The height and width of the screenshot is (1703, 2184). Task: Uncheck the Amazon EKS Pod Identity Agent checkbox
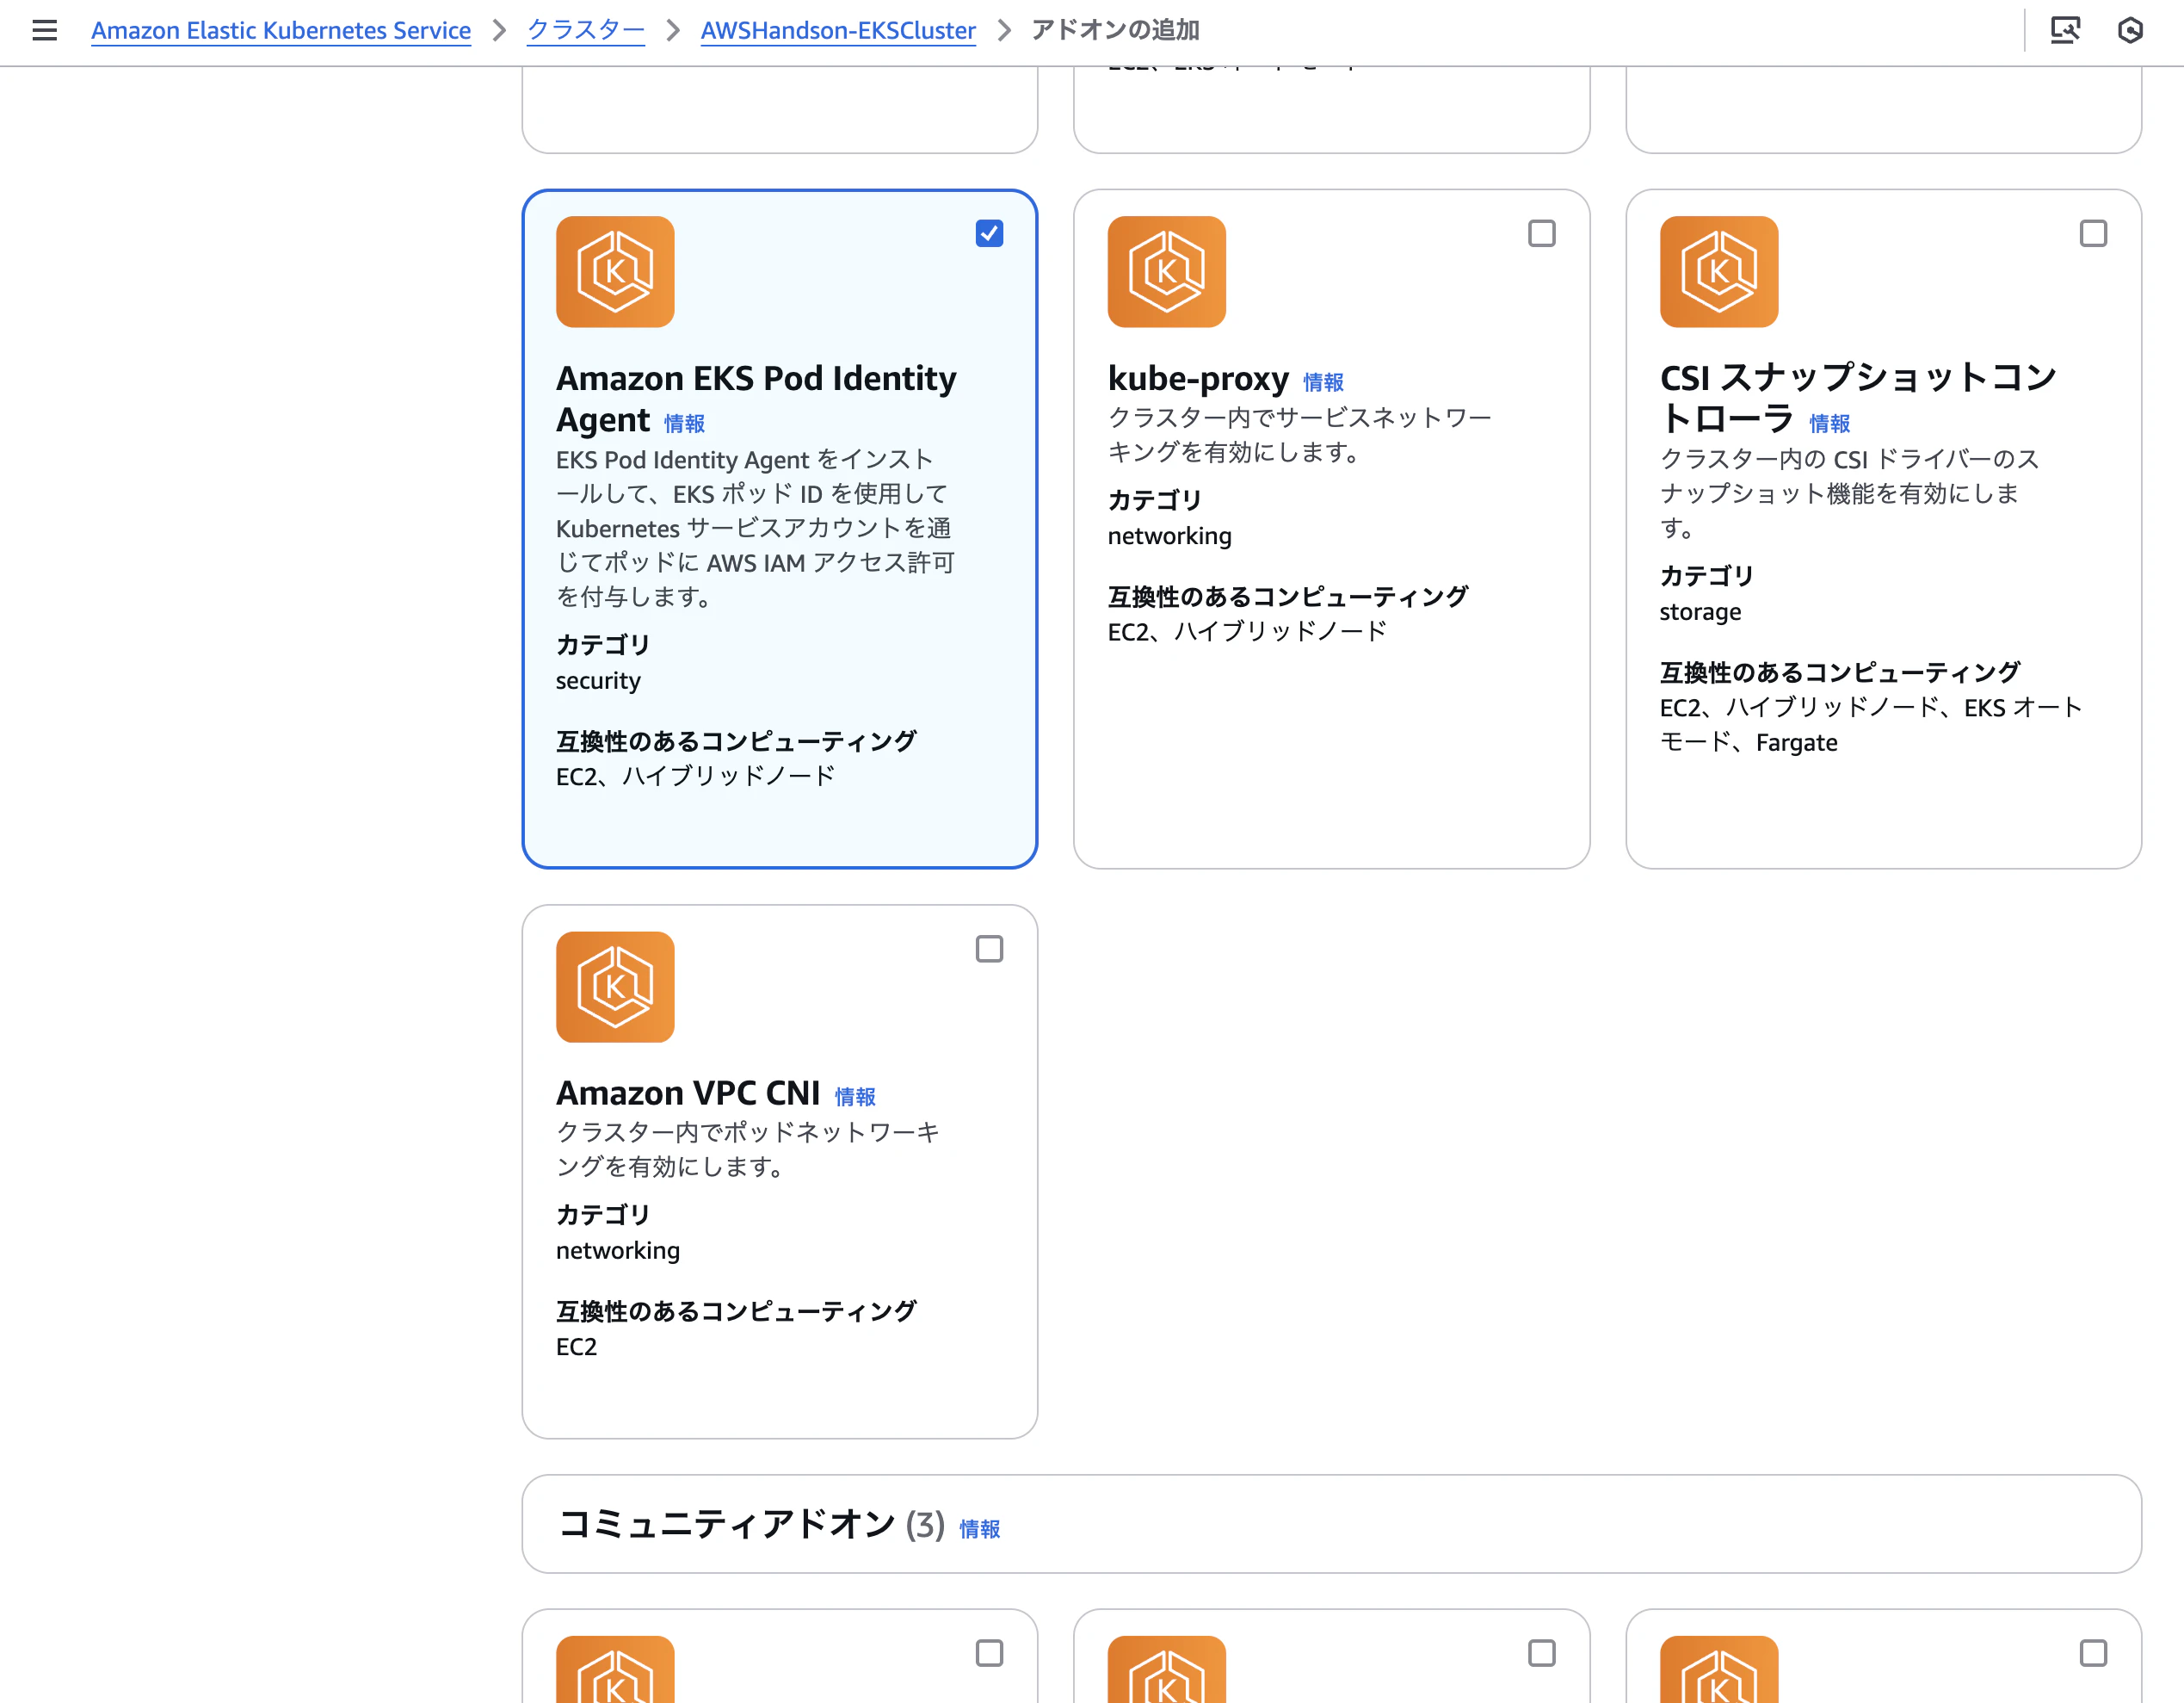pyautogui.click(x=989, y=233)
